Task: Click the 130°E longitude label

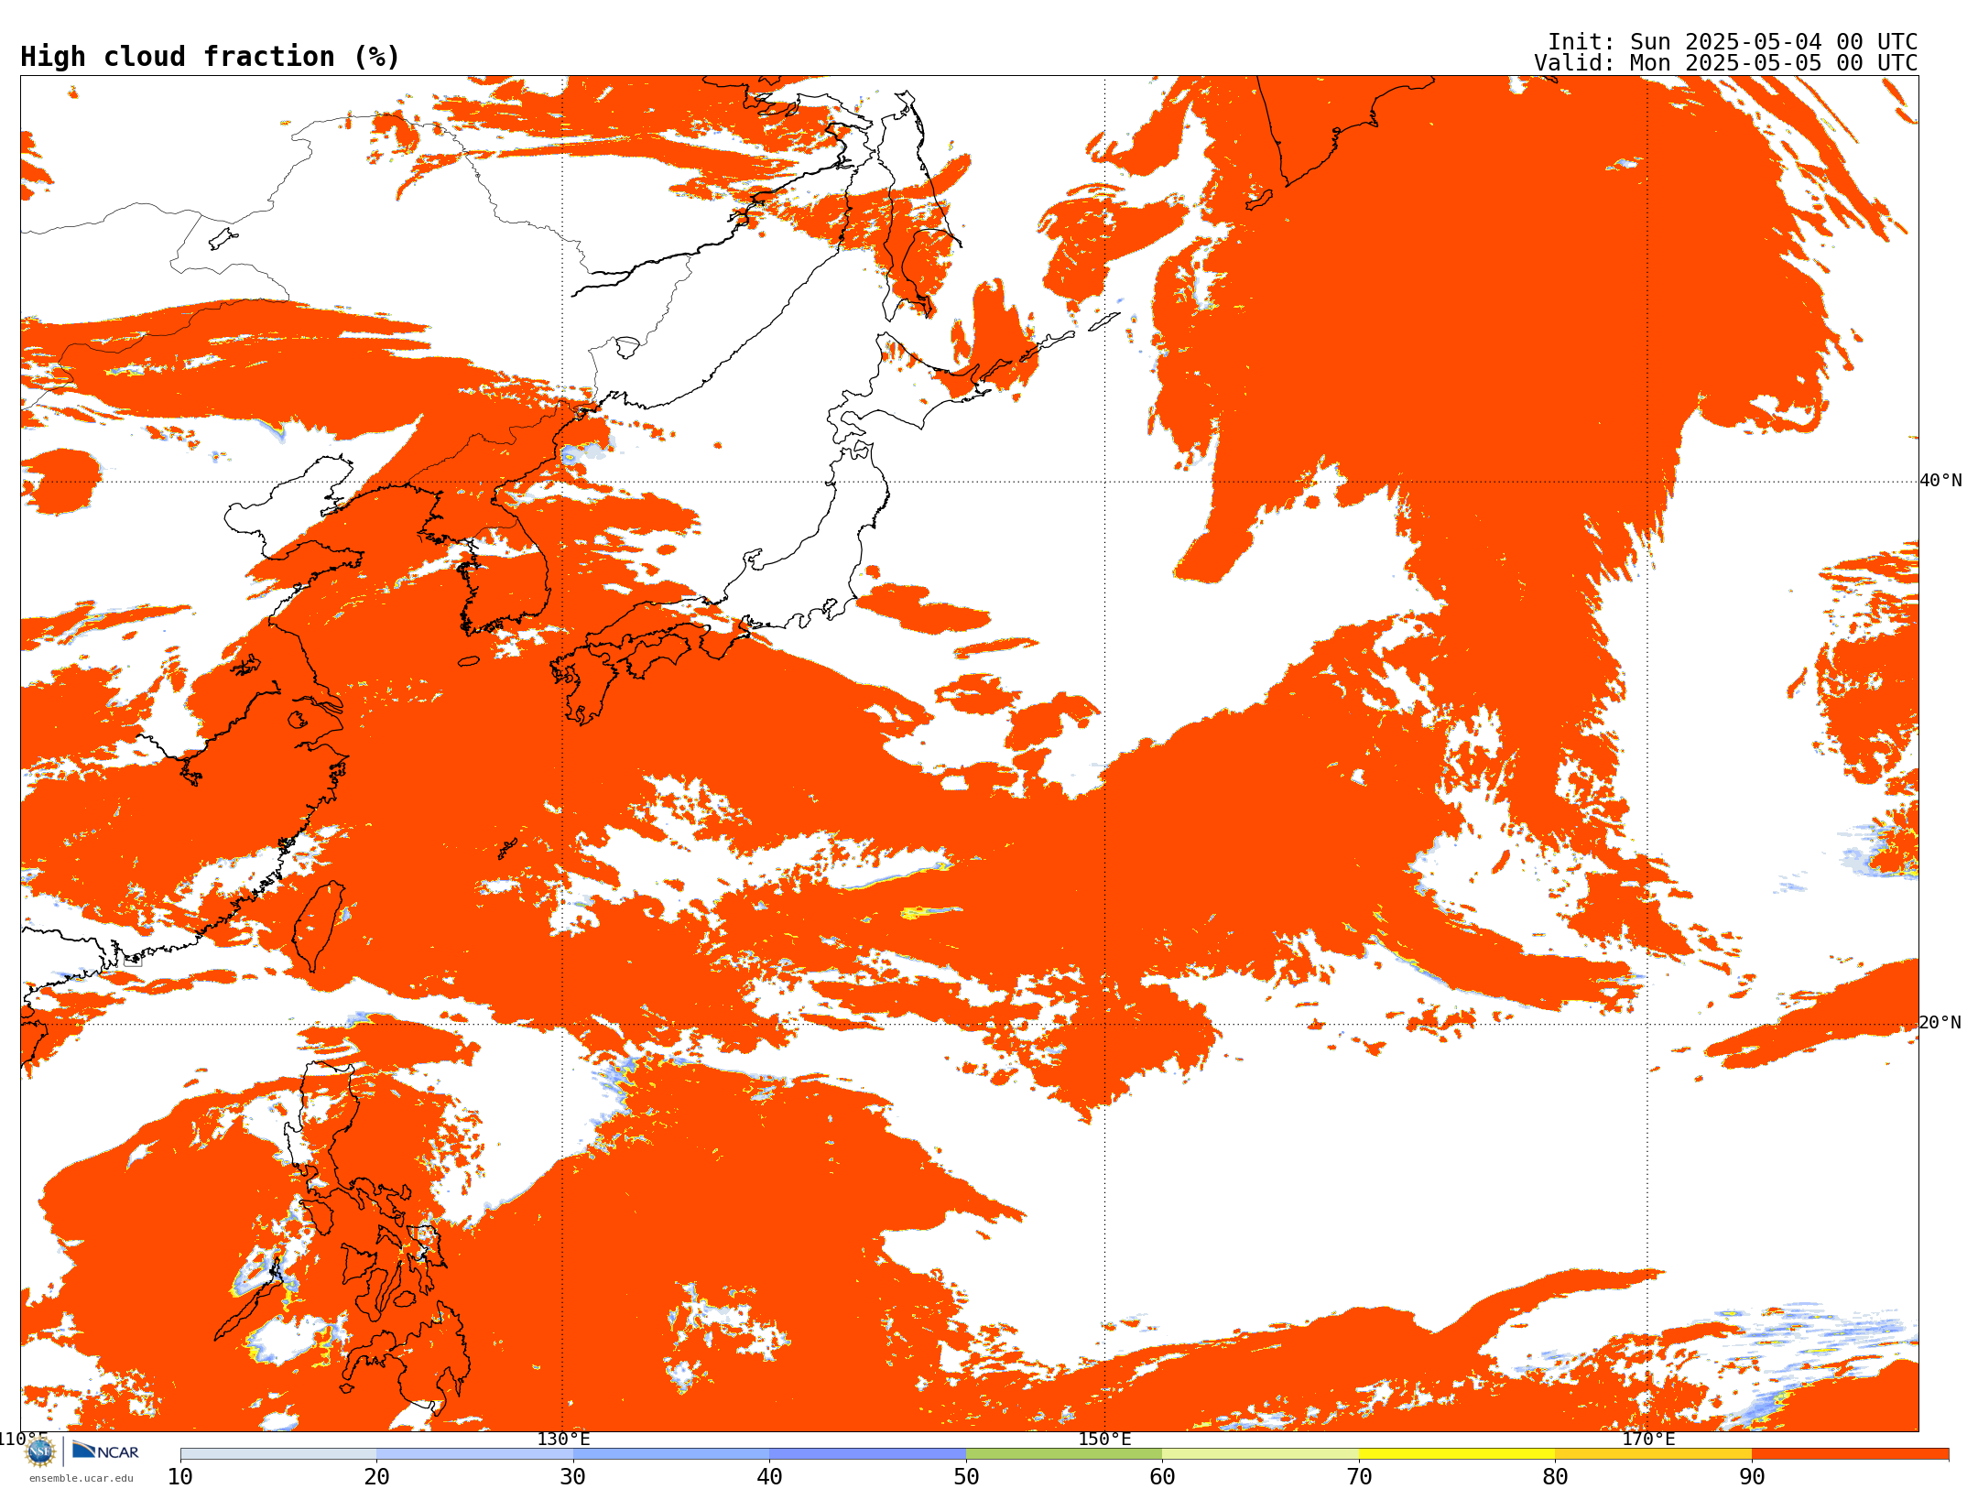Action: tap(563, 1439)
